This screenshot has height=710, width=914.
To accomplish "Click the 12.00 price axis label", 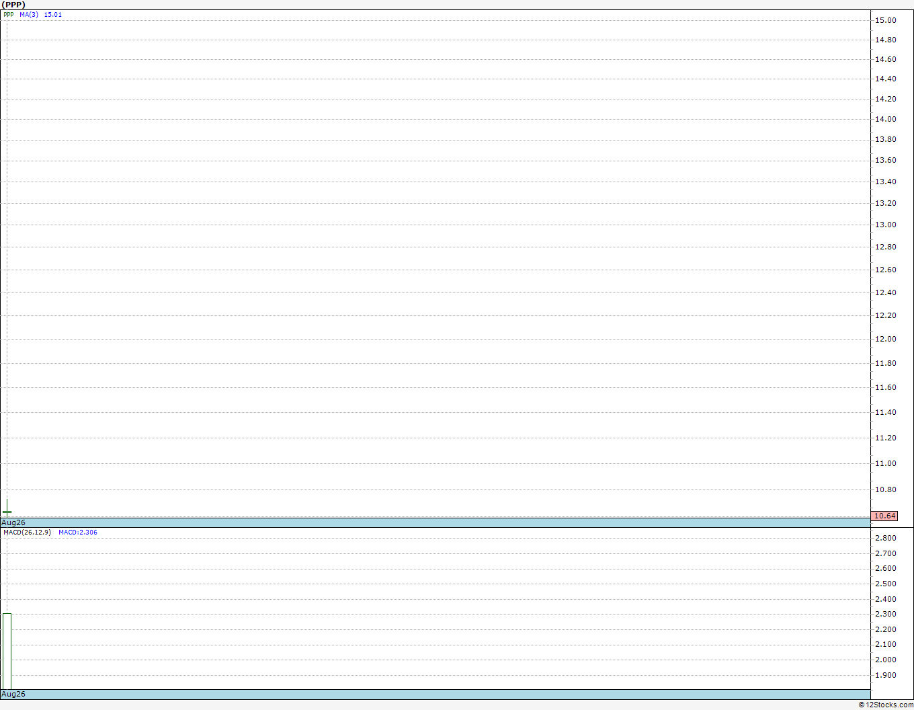I will tap(885, 339).
